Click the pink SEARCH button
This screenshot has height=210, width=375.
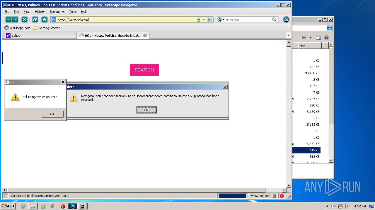click(x=144, y=70)
